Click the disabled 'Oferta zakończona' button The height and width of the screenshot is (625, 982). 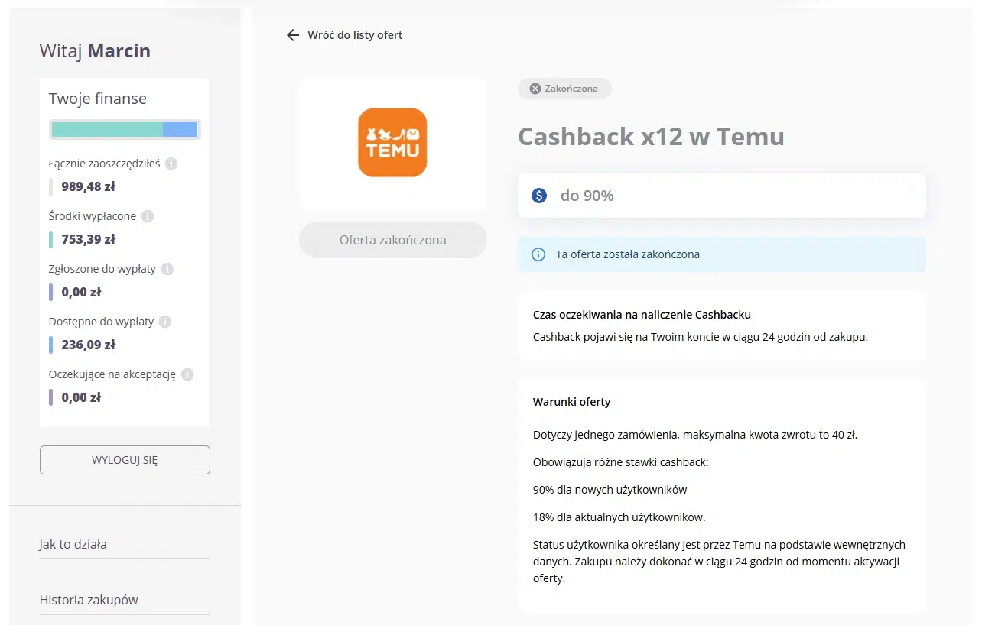(392, 240)
